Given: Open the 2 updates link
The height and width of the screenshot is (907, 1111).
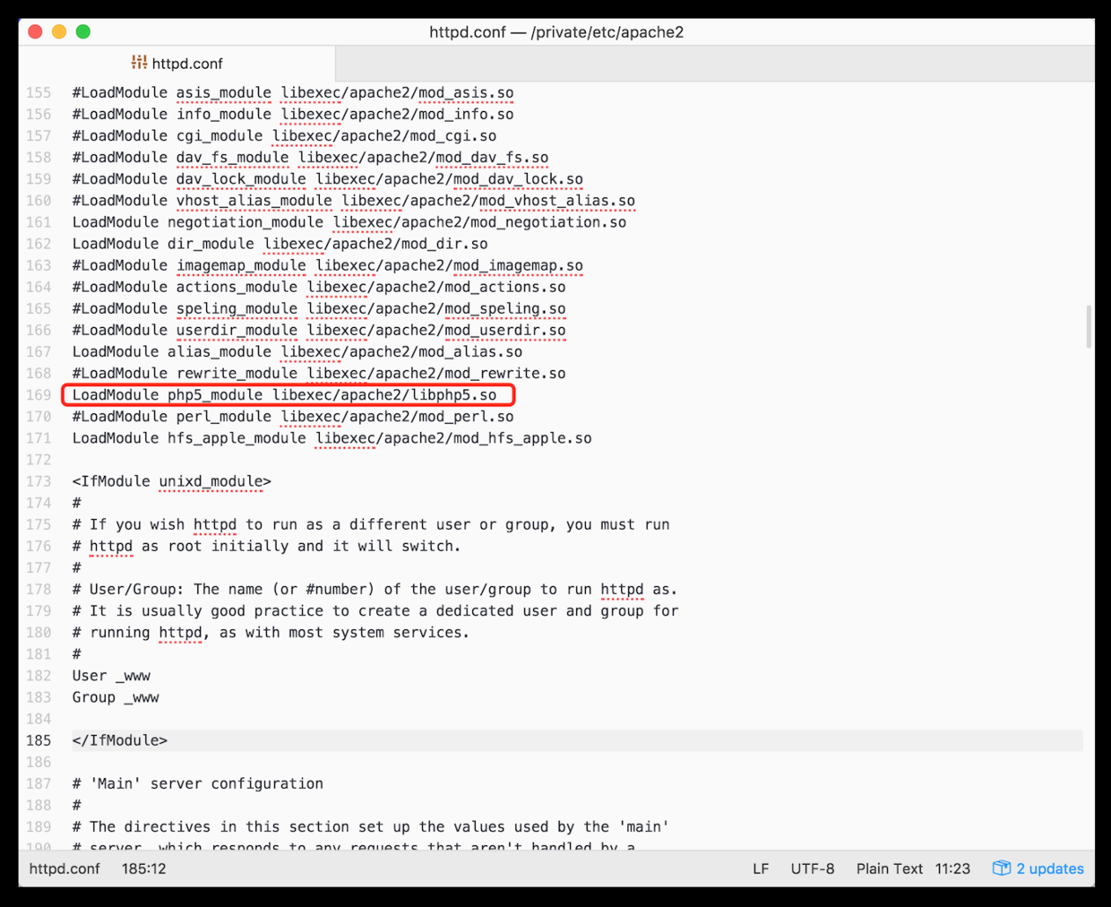Looking at the screenshot, I should coord(1049,868).
